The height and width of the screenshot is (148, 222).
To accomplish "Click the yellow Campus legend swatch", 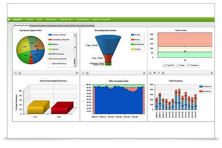I will [50, 49].
